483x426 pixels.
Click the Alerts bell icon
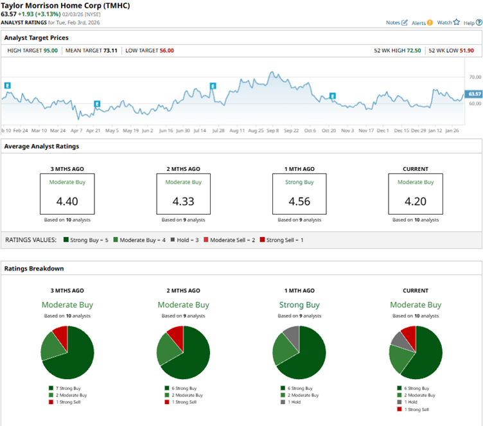(430, 22)
